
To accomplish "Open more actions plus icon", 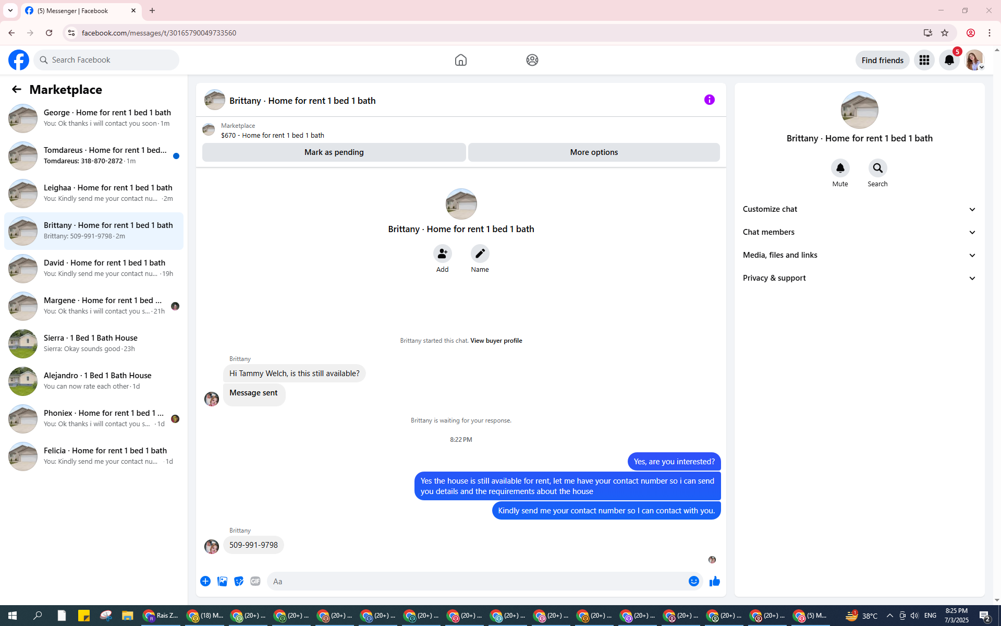I will coord(205,581).
